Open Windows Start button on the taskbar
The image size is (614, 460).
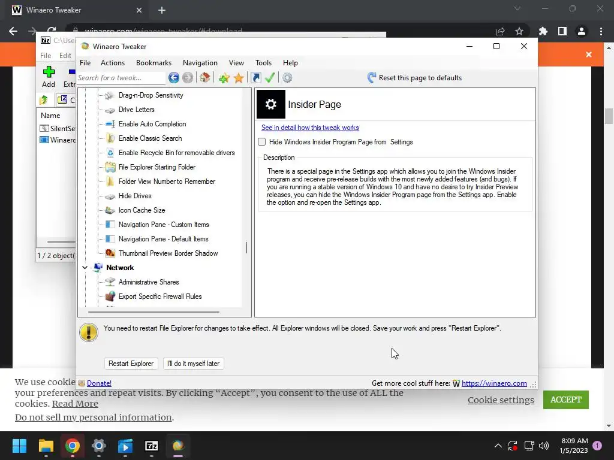[x=19, y=446]
